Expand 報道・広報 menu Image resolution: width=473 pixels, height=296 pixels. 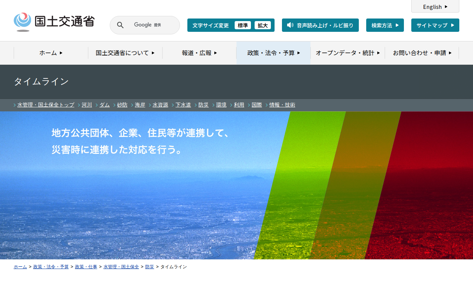200,53
